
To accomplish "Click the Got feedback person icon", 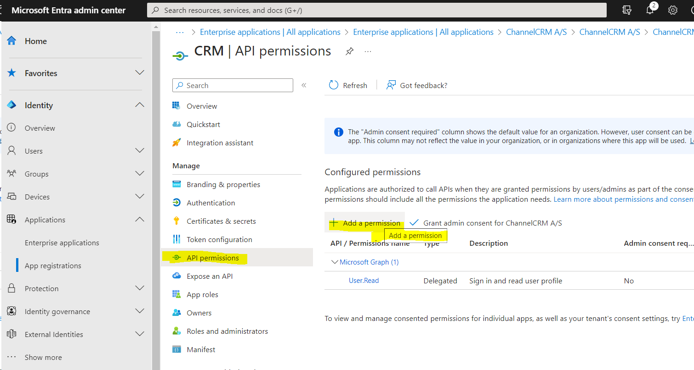I will [391, 85].
